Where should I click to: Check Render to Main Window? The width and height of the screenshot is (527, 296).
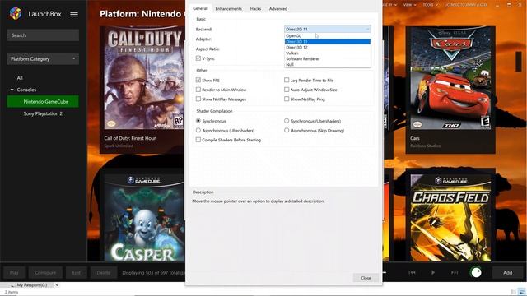pos(198,90)
